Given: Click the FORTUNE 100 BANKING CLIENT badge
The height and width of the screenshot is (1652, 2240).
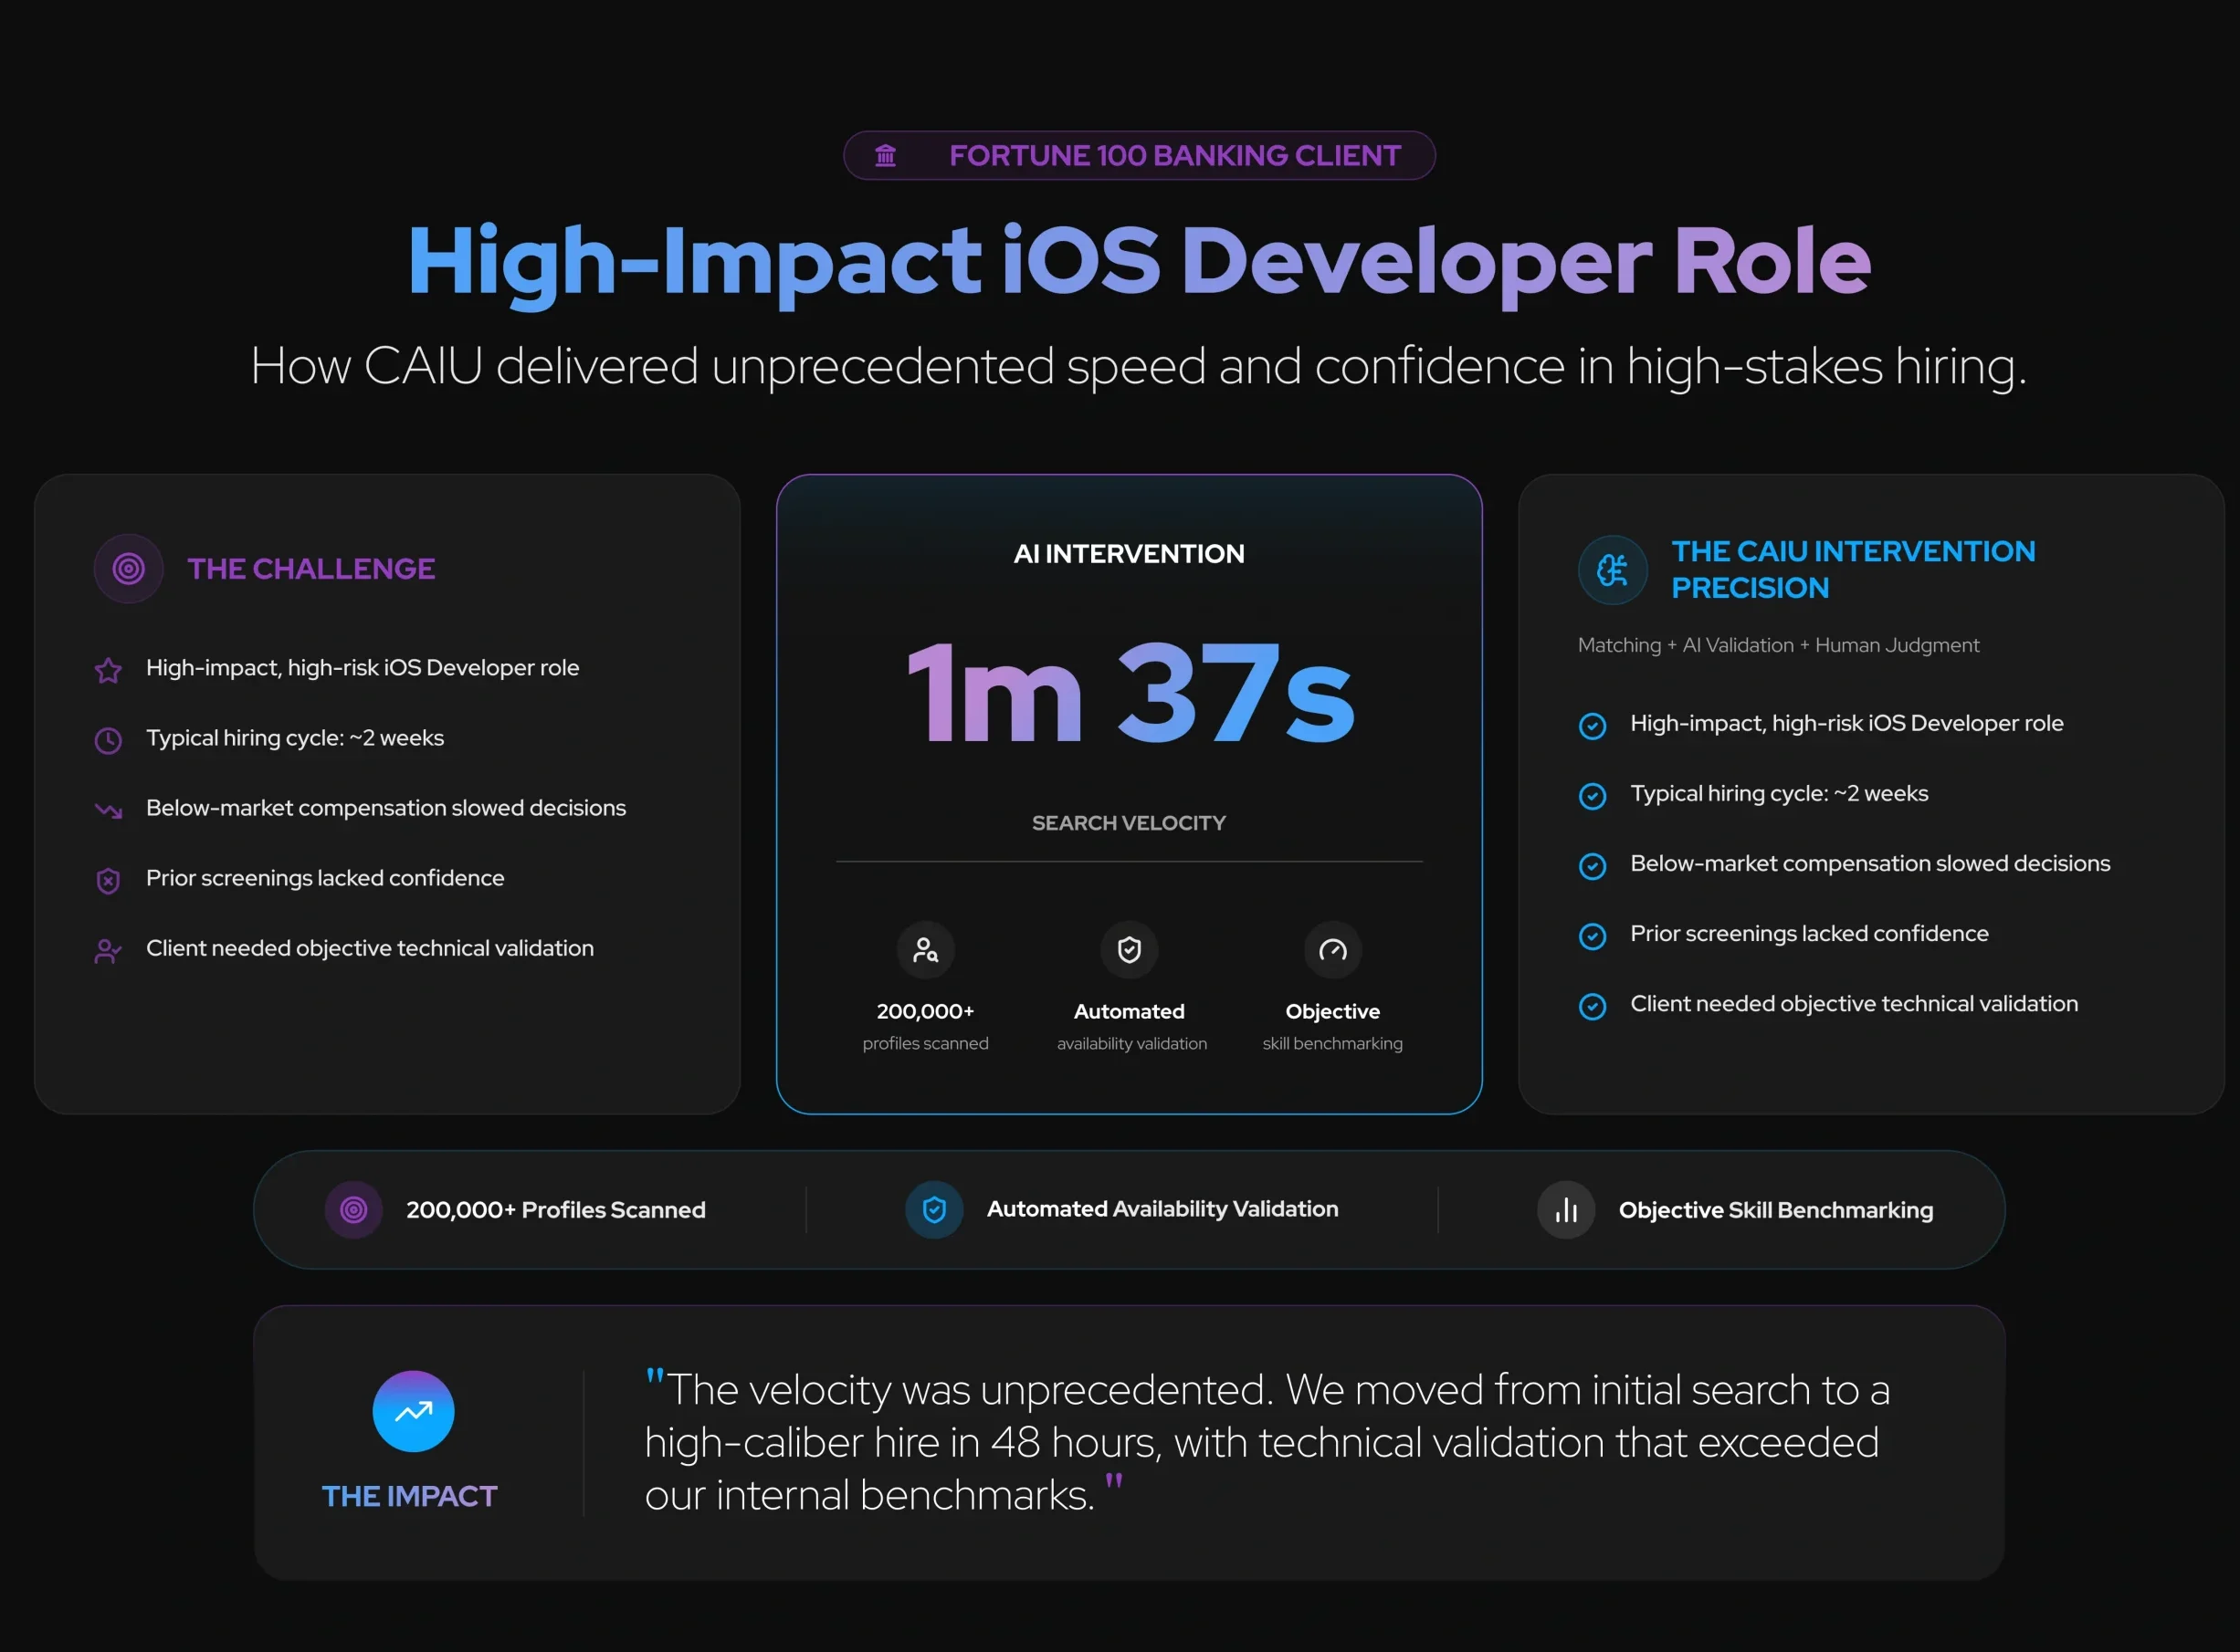Looking at the screenshot, I should (1140, 156).
